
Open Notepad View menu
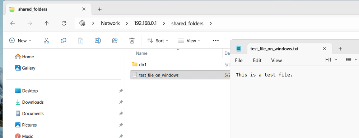(x=276, y=60)
